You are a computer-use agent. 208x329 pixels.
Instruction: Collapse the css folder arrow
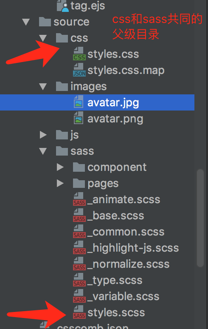coord(43,38)
